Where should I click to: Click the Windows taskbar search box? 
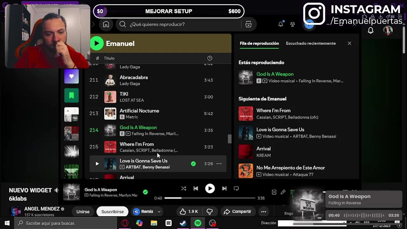pos(65,223)
